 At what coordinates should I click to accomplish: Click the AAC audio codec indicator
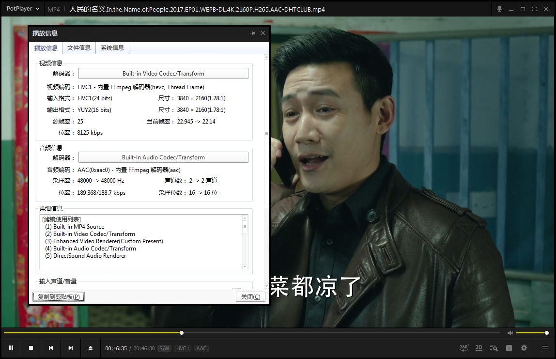coord(201,348)
